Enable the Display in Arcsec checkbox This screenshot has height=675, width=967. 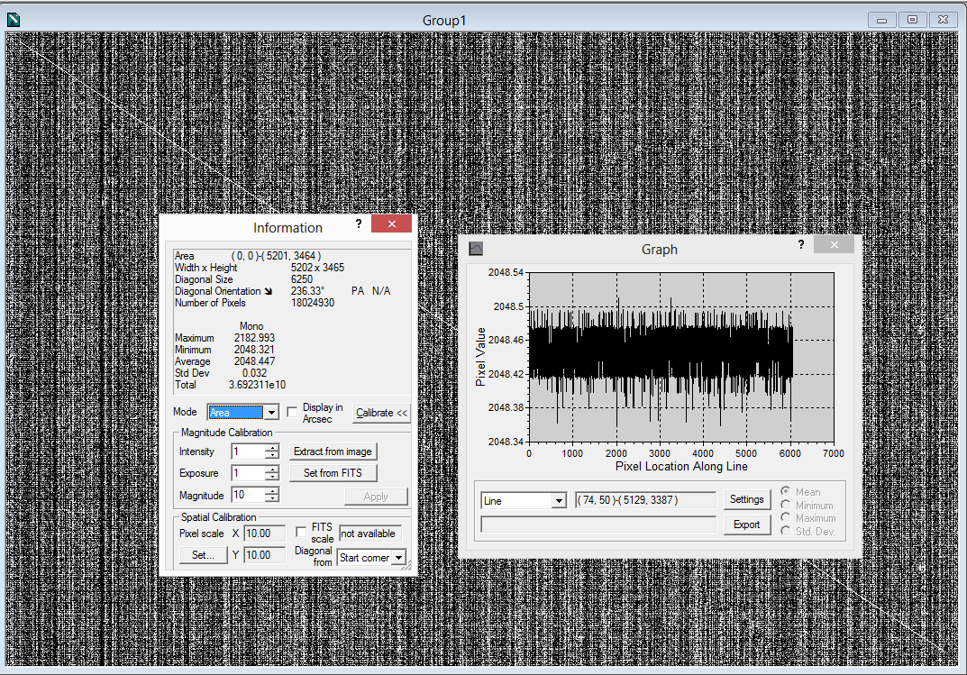click(x=292, y=413)
